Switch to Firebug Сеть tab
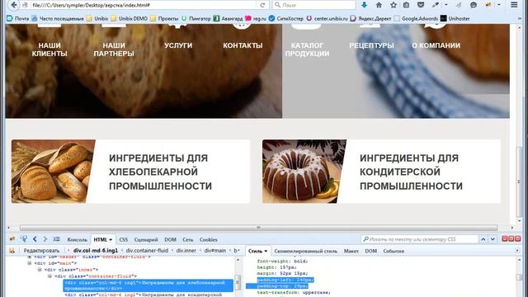Image resolution: width=528 pixels, height=297 pixels. click(188, 239)
